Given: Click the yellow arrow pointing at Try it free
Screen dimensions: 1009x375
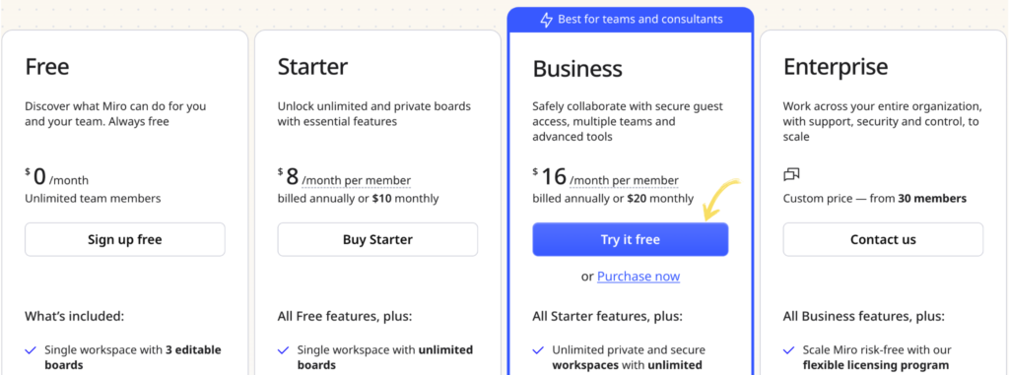Looking at the screenshot, I should 722,200.
